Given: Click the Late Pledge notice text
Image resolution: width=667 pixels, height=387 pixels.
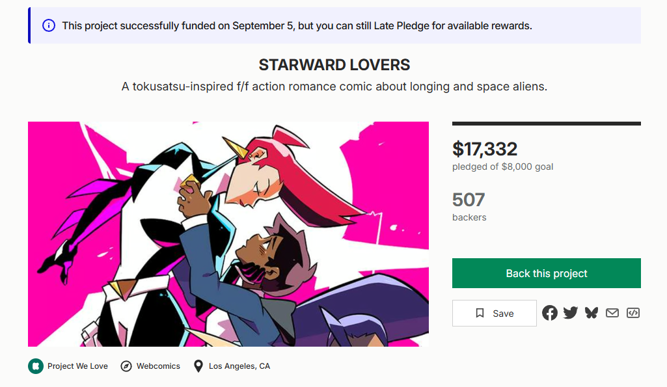Looking at the screenshot, I should [x=297, y=26].
